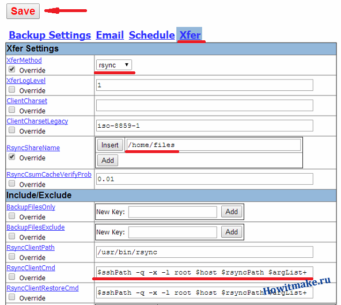Toggle XferMethod Override checkbox
The height and width of the screenshot is (305, 341).
pos(12,70)
